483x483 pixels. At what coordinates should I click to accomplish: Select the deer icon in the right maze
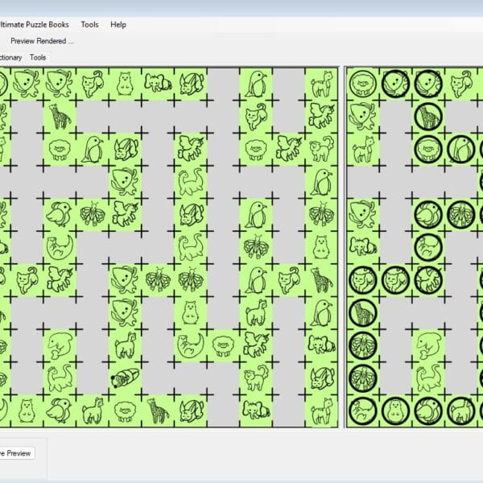[361, 148]
